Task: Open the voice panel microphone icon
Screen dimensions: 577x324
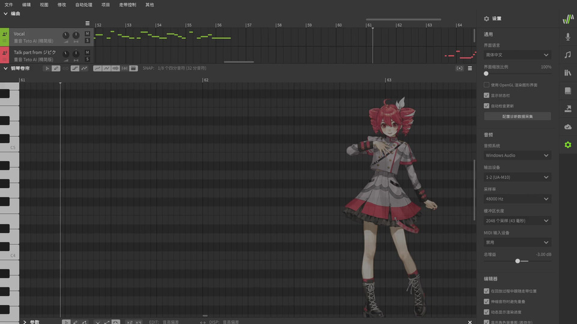Action: pos(568,37)
